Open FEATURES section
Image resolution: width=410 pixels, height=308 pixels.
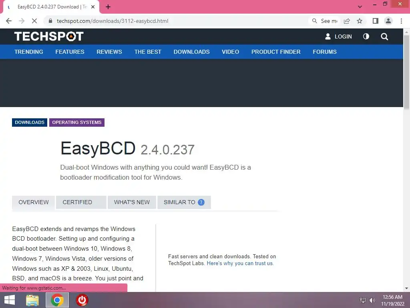[x=70, y=52]
